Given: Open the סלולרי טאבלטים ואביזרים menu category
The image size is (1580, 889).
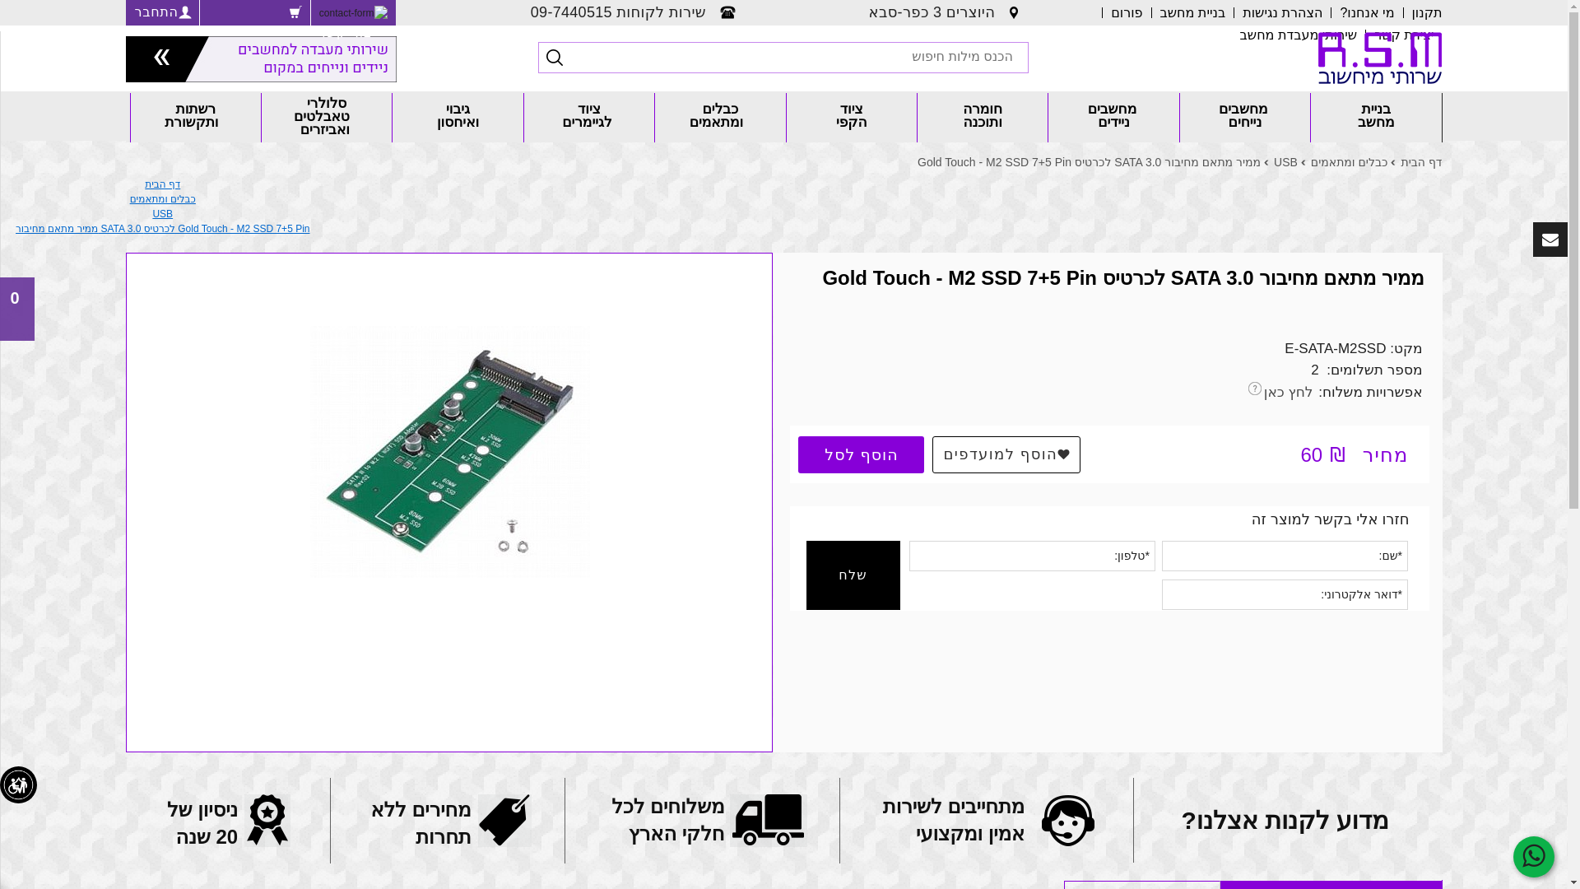Looking at the screenshot, I should tap(327, 117).
